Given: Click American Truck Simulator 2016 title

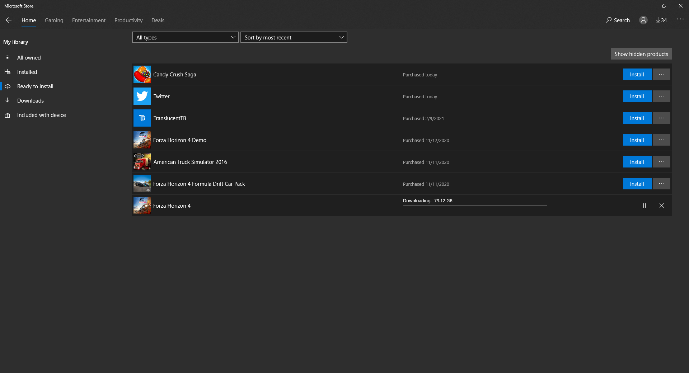Looking at the screenshot, I should pos(190,162).
